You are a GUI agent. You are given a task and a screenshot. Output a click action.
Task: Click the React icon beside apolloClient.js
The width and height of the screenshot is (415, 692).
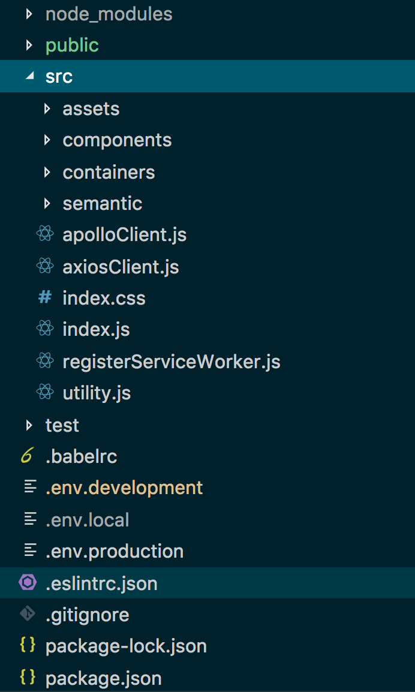45,234
